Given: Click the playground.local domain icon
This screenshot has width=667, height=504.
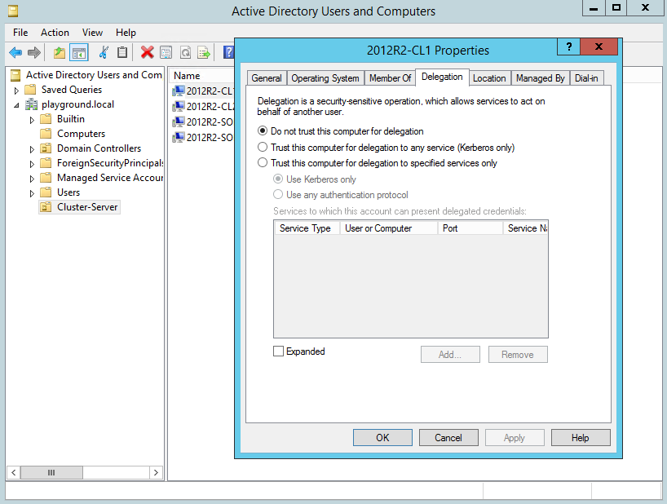Looking at the screenshot, I should (x=32, y=104).
